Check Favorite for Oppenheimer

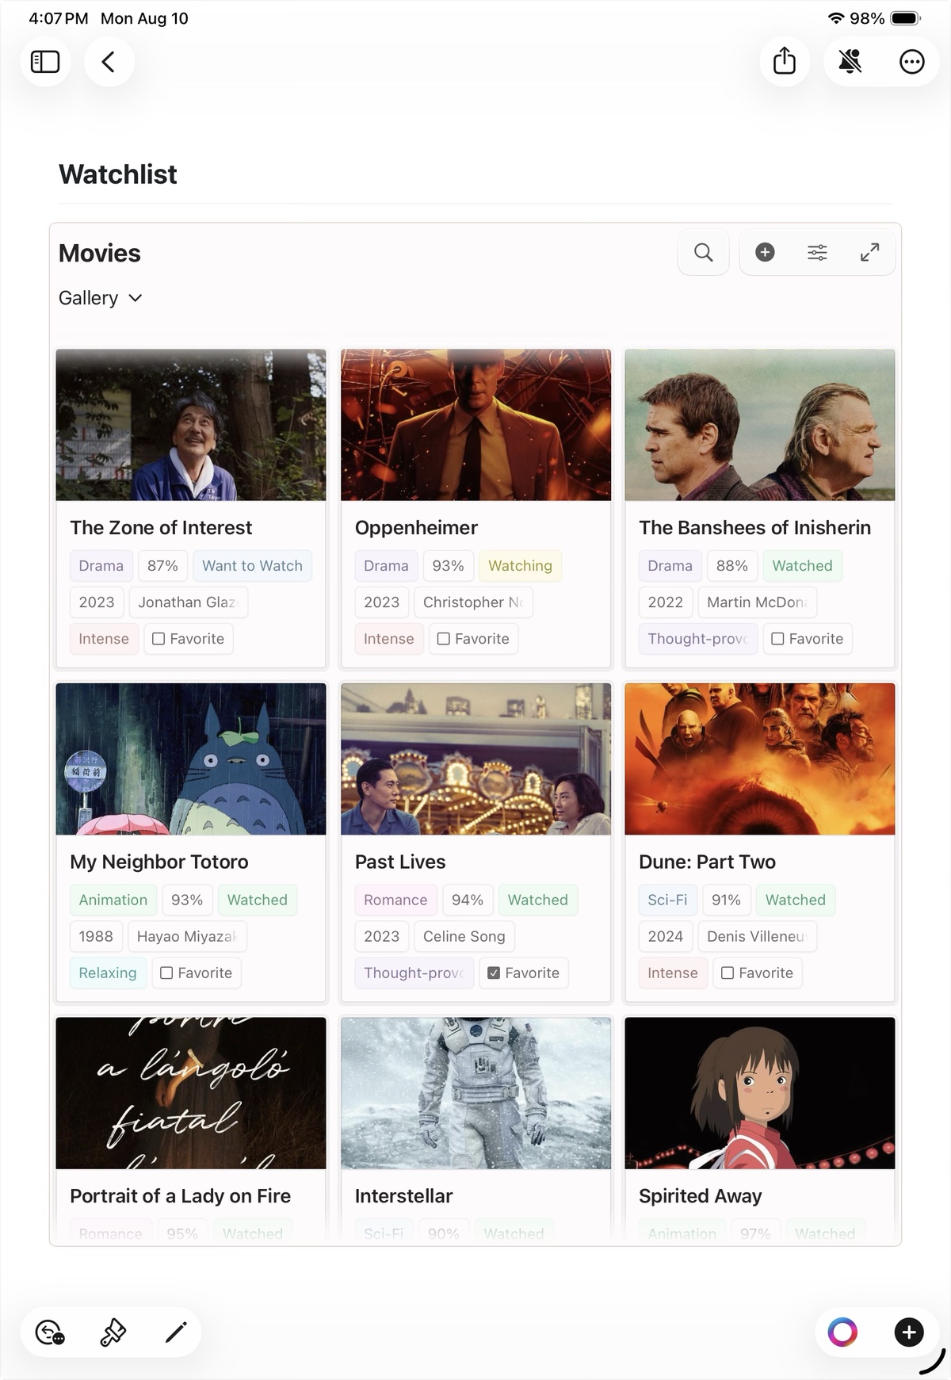click(x=444, y=639)
